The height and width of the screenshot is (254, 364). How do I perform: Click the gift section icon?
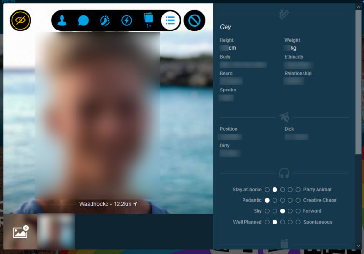pyautogui.click(x=284, y=244)
